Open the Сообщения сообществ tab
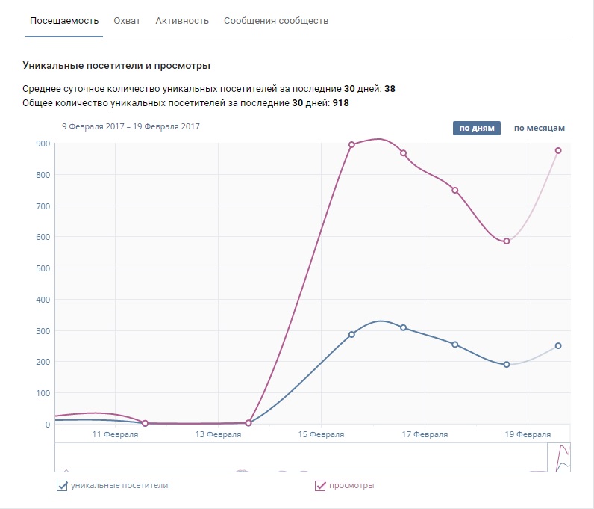This screenshot has height=509, width=594. click(276, 21)
